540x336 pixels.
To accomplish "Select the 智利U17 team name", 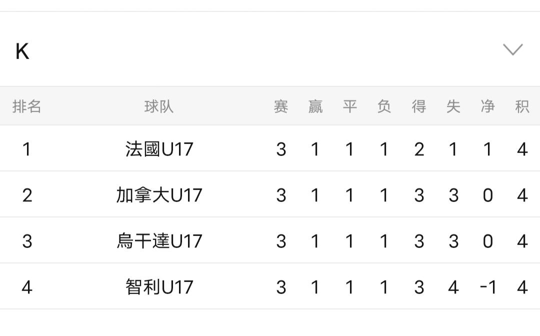I will click(159, 287).
